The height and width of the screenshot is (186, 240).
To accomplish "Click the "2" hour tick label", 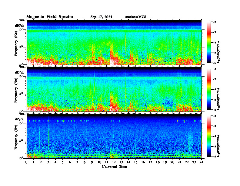I will (41, 162).
